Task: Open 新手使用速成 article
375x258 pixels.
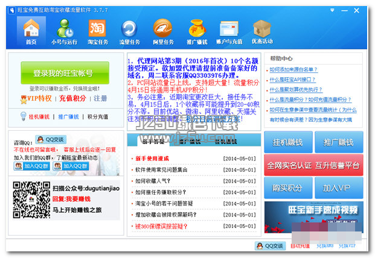Action: [x=152, y=159]
